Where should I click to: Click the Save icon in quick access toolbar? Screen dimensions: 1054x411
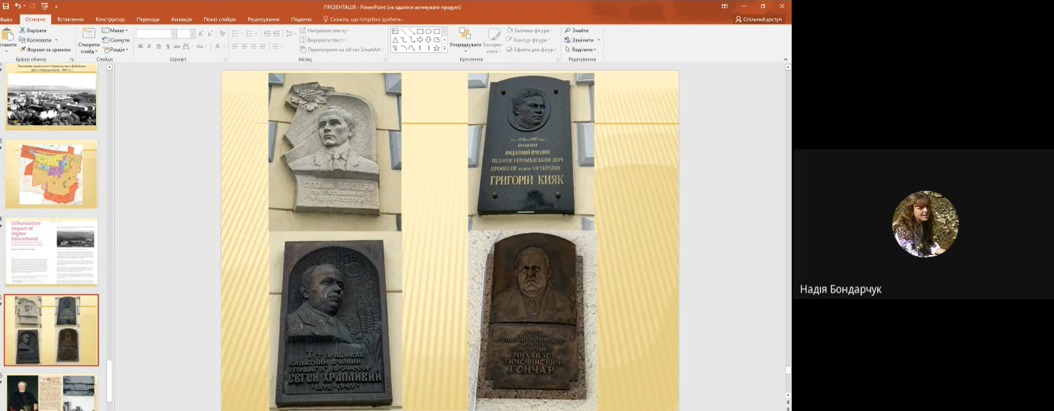click(6, 6)
